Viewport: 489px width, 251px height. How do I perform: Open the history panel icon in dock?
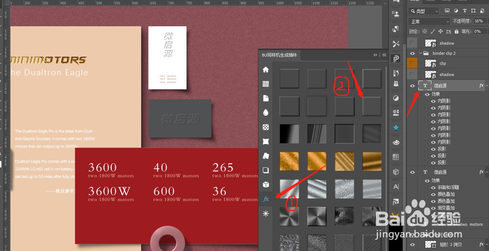click(396, 73)
